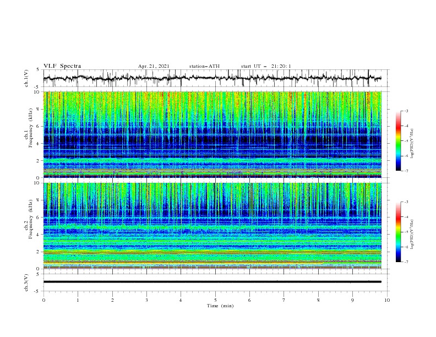The image size is (436, 337).
Task: Click the '-3' tick on ch.1 color bar
Action: tap(406, 111)
